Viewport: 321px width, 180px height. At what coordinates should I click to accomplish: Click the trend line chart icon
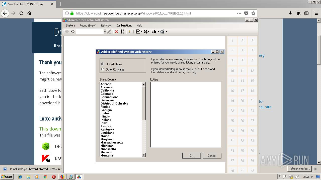162,31
